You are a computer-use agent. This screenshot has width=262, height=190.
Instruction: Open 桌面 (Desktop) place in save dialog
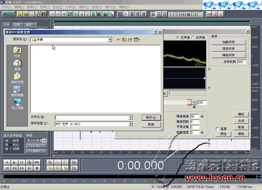point(17,65)
